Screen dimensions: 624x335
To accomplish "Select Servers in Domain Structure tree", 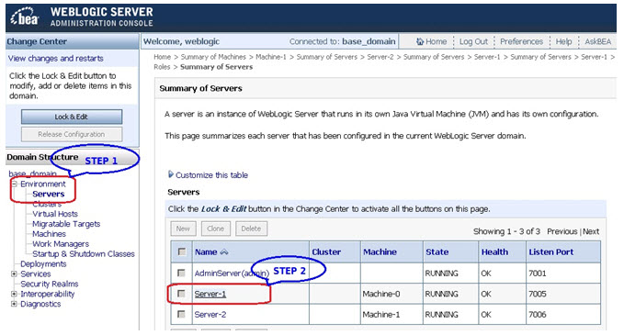I will point(48,194).
